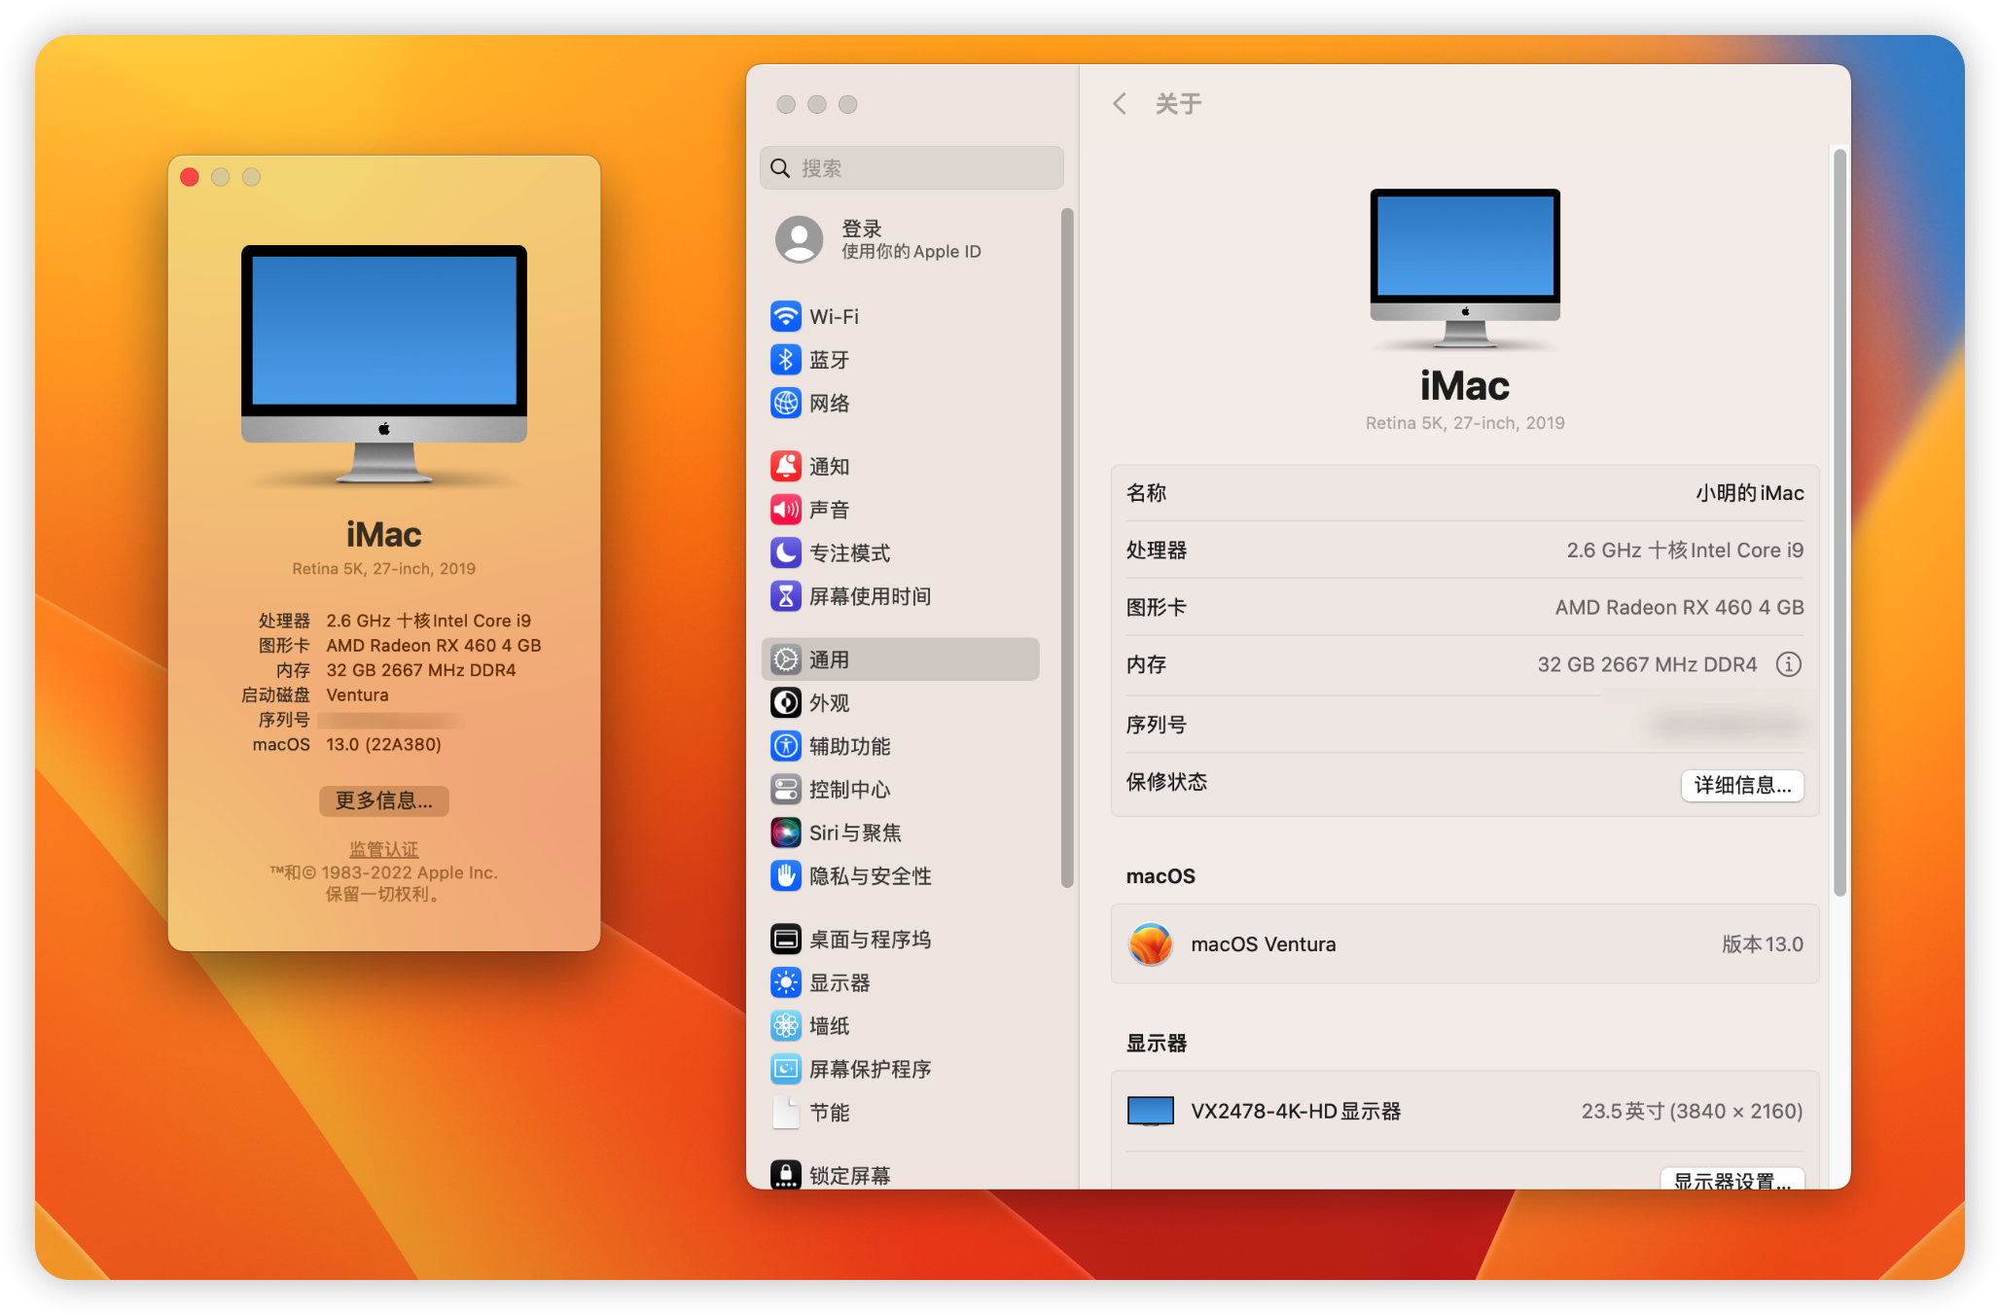The width and height of the screenshot is (2000, 1315).
Task: Click the 版本 13.0 text
Action: coord(1762,944)
